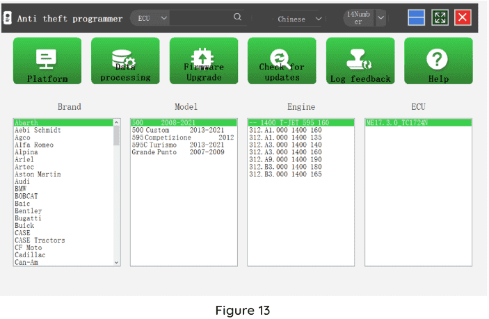
Task: Open the Data processing tool
Action: [x=125, y=61]
